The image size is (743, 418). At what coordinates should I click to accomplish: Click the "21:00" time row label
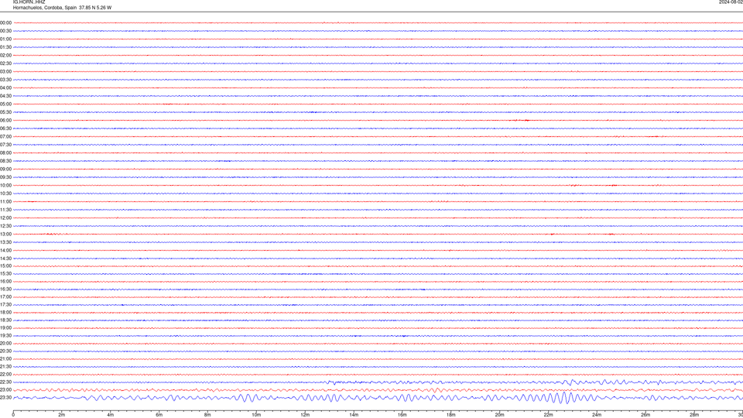[x=5, y=358]
